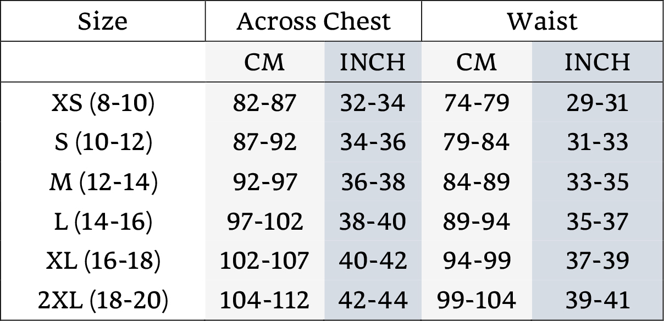664x321 pixels.
Task: Click the Waist column header
Action: pos(542,21)
